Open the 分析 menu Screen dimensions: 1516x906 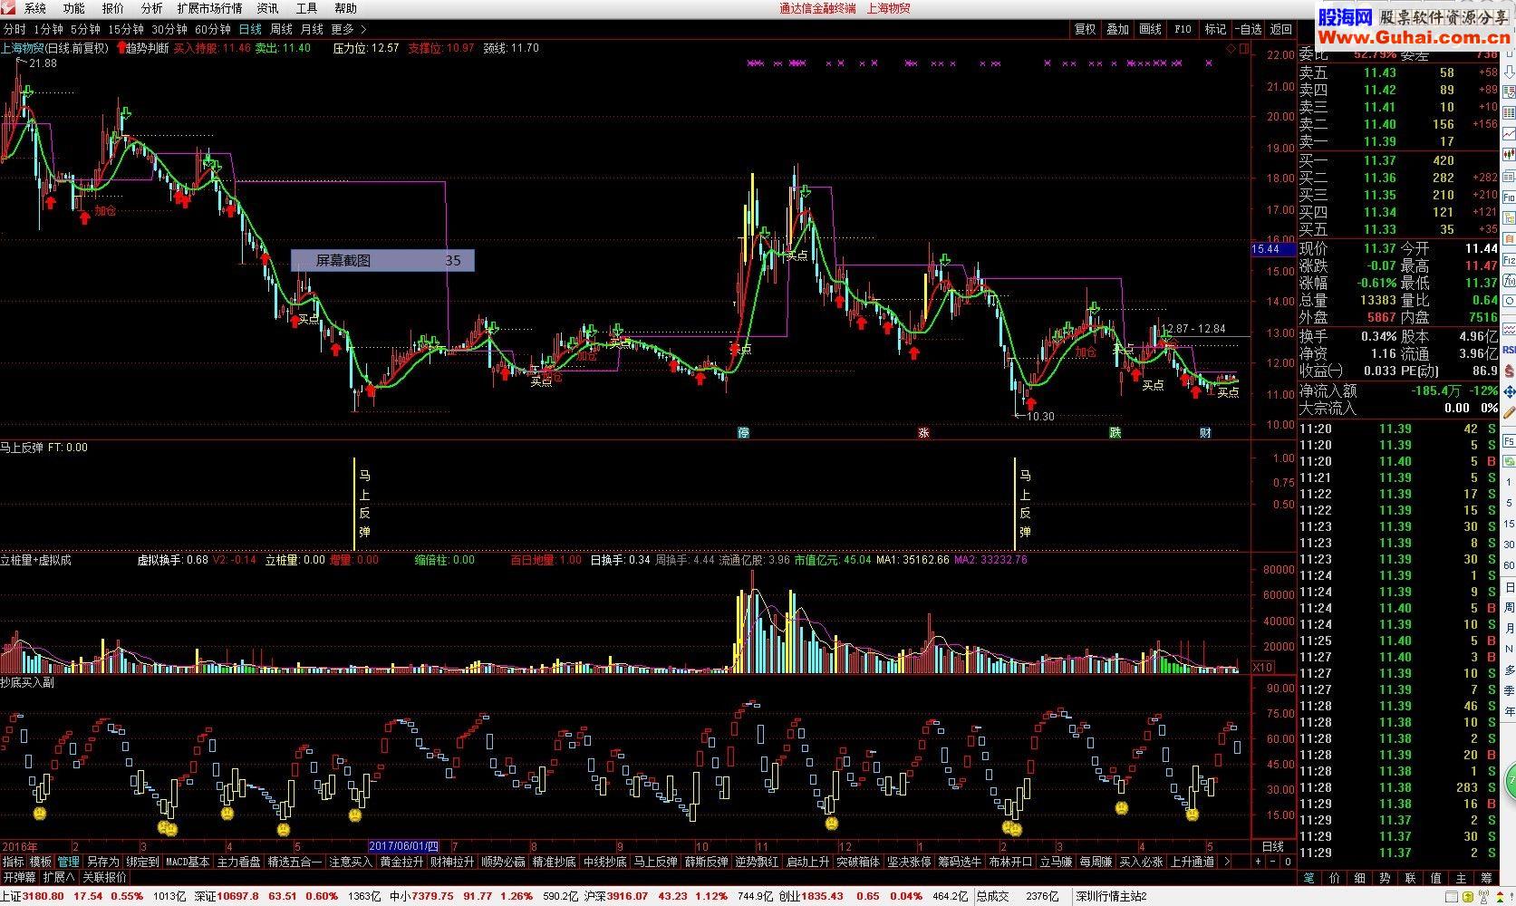pyautogui.click(x=151, y=8)
